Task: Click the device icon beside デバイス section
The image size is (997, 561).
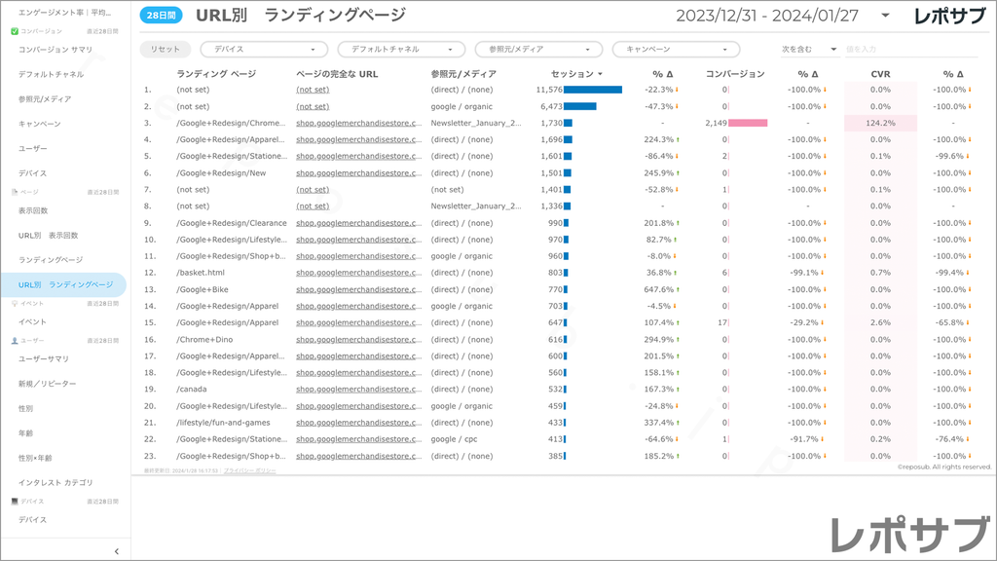Action: click(x=15, y=501)
